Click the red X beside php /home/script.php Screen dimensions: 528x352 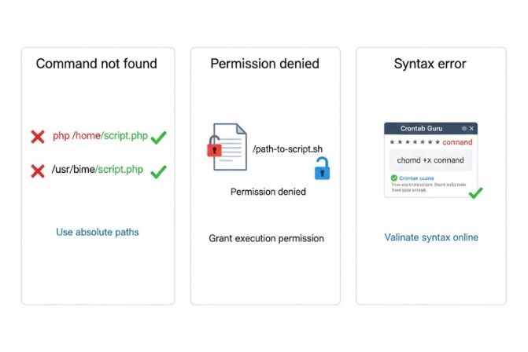37,137
